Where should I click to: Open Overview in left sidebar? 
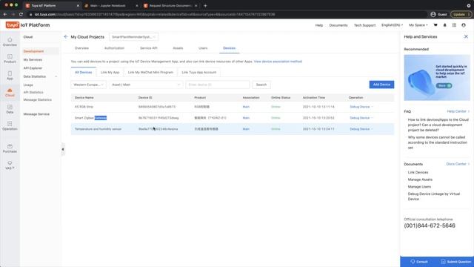point(10,42)
